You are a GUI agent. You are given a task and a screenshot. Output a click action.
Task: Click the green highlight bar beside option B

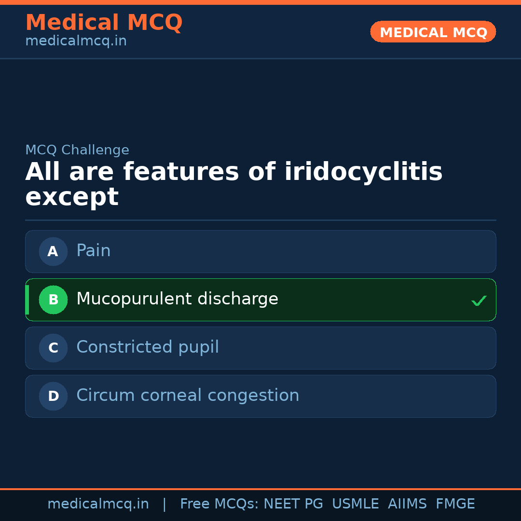[x=27, y=300]
